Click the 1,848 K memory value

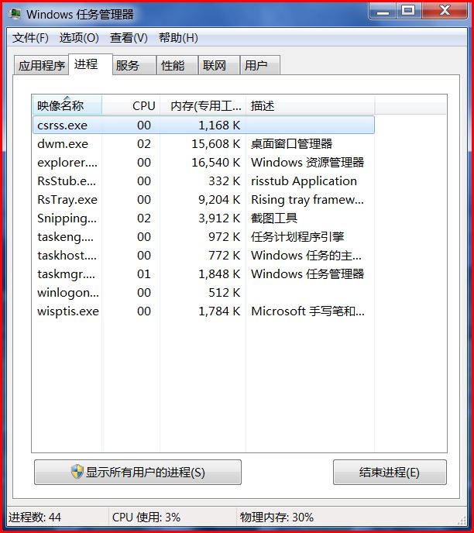[219, 273]
